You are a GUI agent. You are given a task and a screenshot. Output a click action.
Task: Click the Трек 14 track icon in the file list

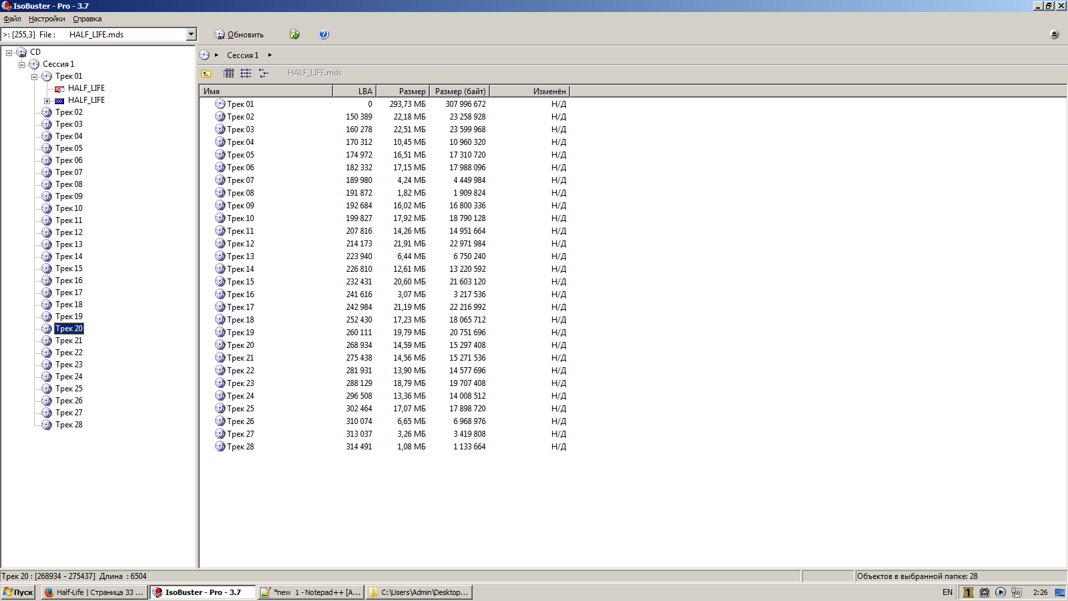220,269
